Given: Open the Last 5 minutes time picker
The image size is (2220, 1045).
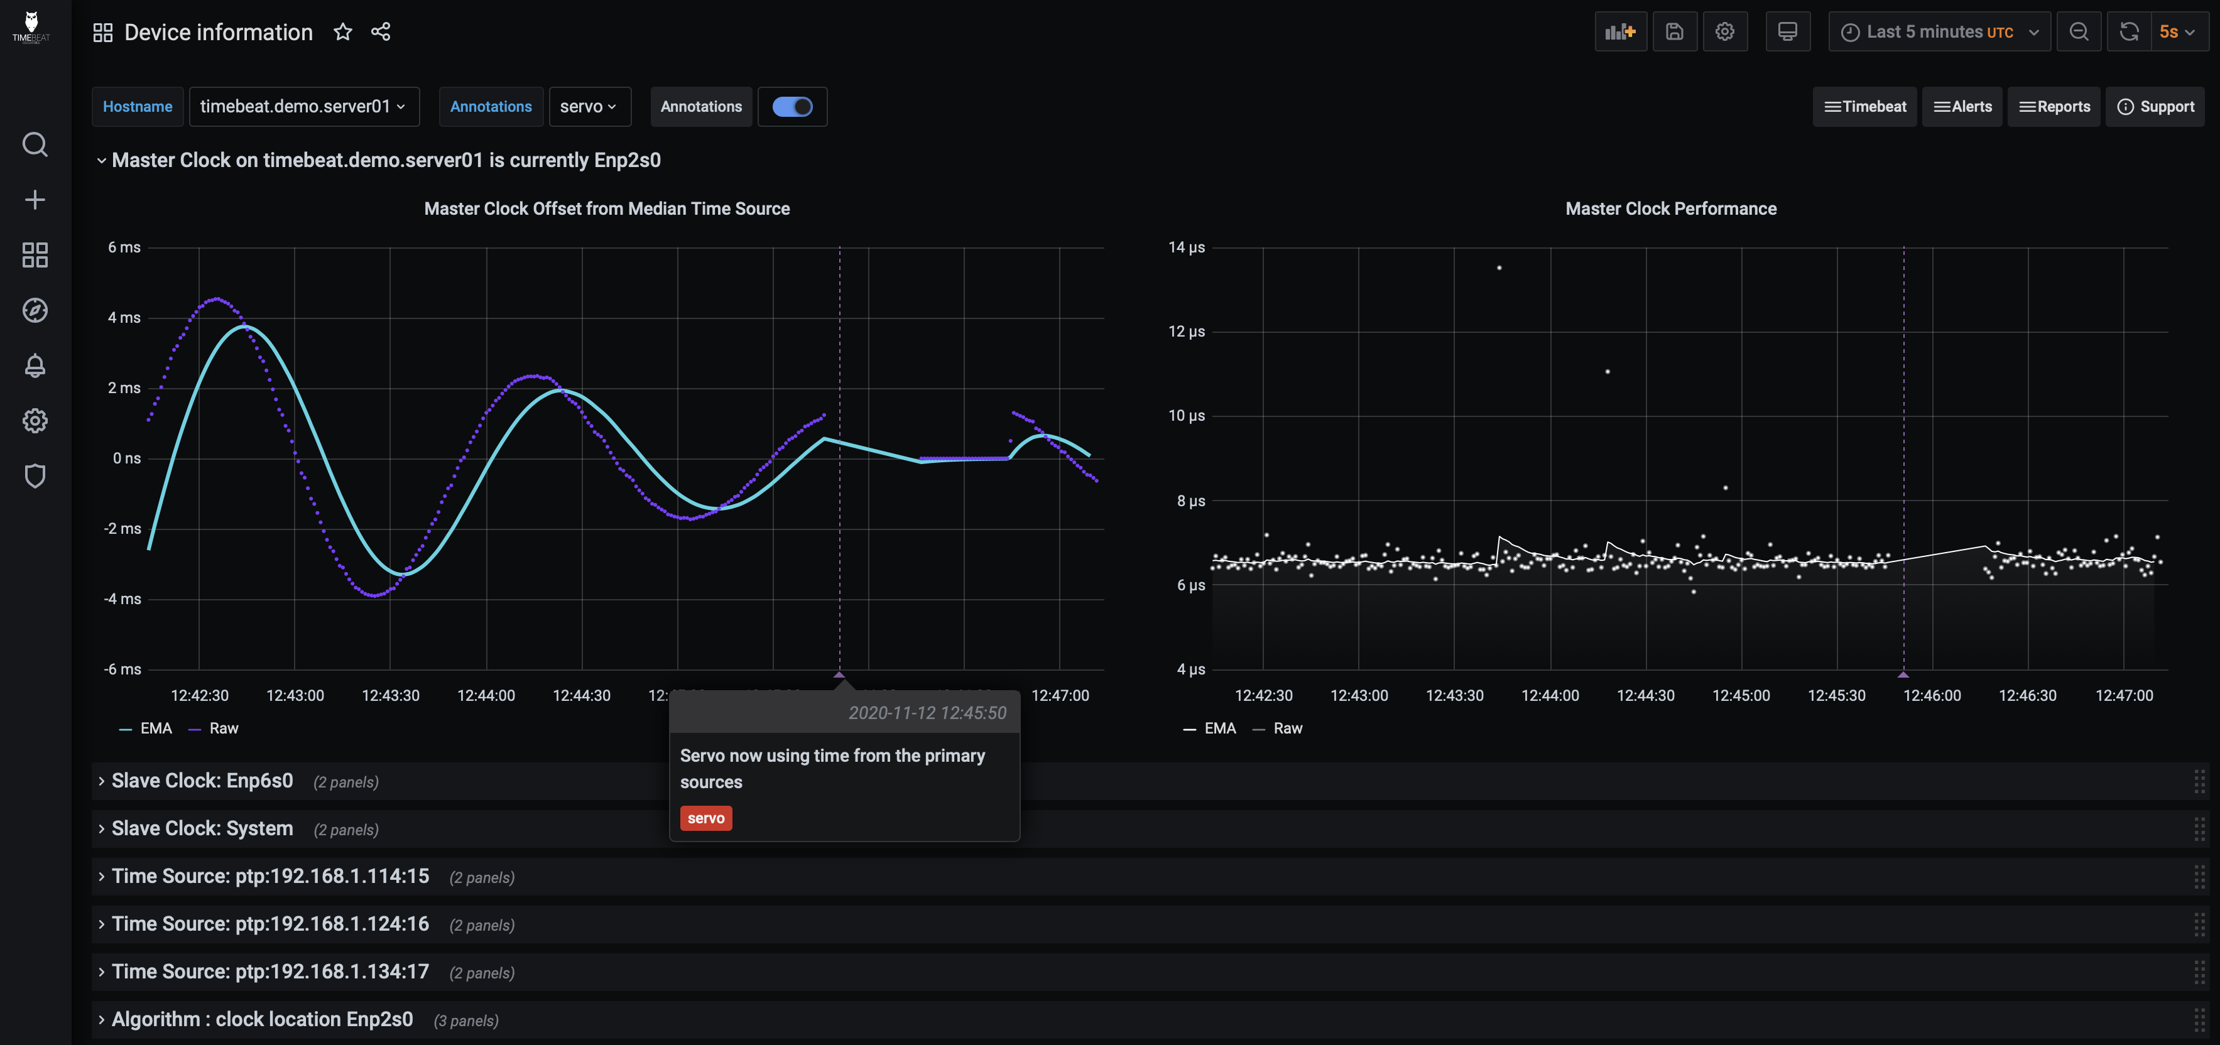Looking at the screenshot, I should [x=1939, y=32].
